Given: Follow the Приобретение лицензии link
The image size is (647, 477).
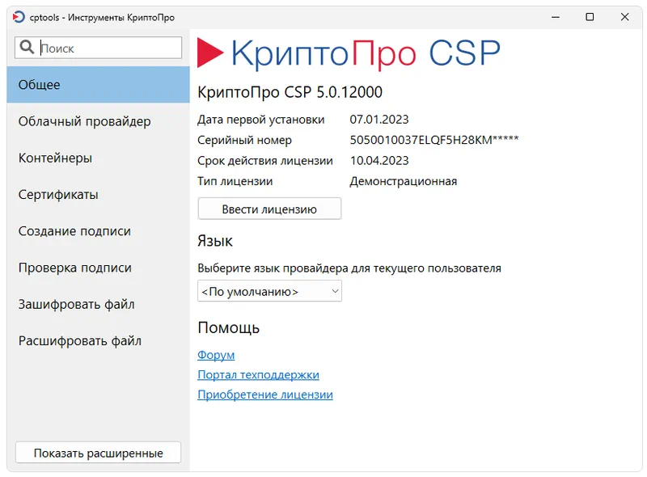Looking at the screenshot, I should 265,395.
